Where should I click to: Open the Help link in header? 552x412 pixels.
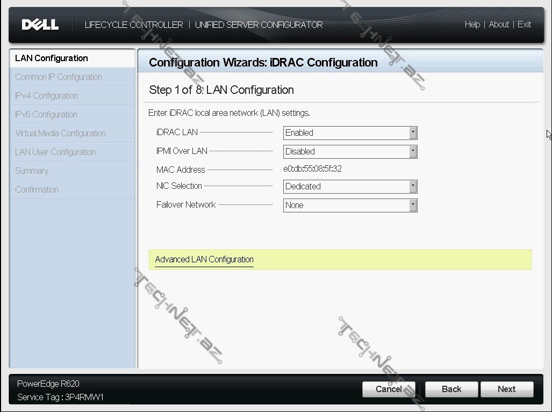tap(472, 25)
